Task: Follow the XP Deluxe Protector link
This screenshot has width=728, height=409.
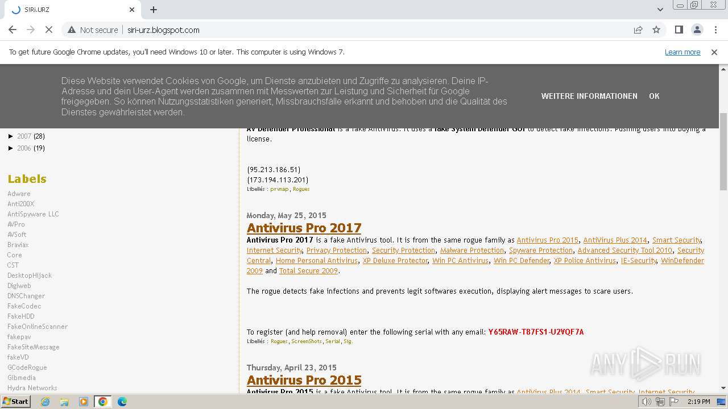Action: (x=395, y=261)
